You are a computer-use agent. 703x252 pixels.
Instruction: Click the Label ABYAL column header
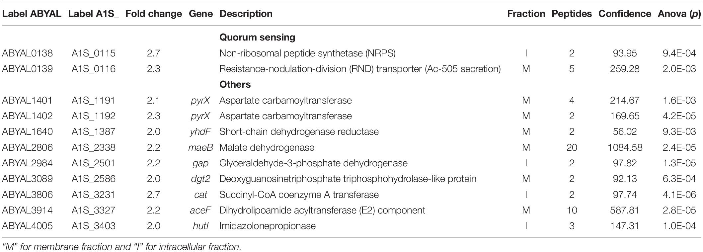(x=32, y=14)
